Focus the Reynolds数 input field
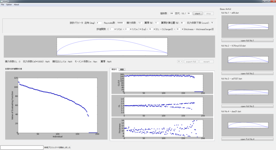Viewport: 276px width, 150px height. tap(120, 23)
